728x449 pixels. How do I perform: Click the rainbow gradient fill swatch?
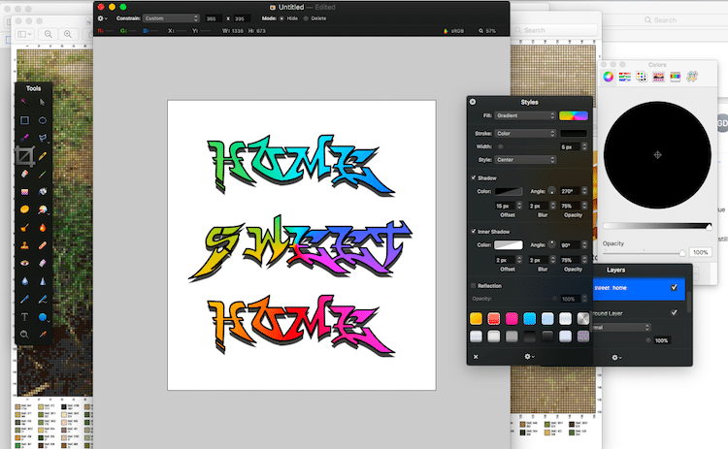point(573,115)
